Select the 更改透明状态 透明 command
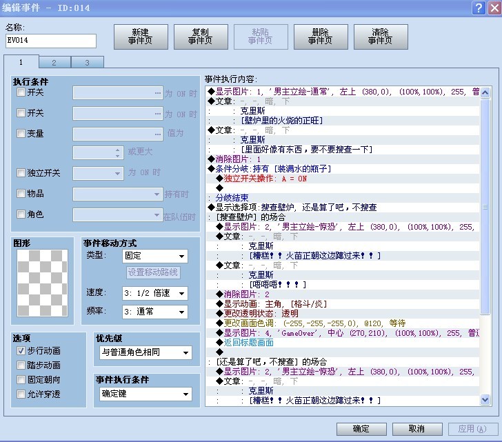 coord(343,313)
